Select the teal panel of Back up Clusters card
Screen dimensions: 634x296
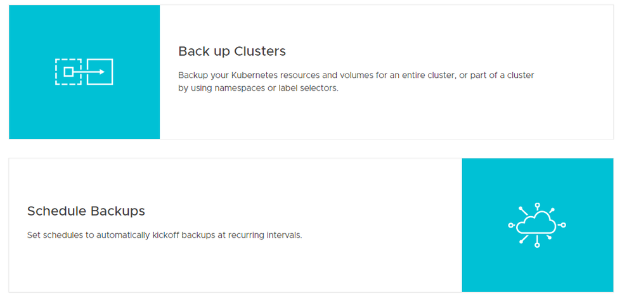[x=84, y=72]
